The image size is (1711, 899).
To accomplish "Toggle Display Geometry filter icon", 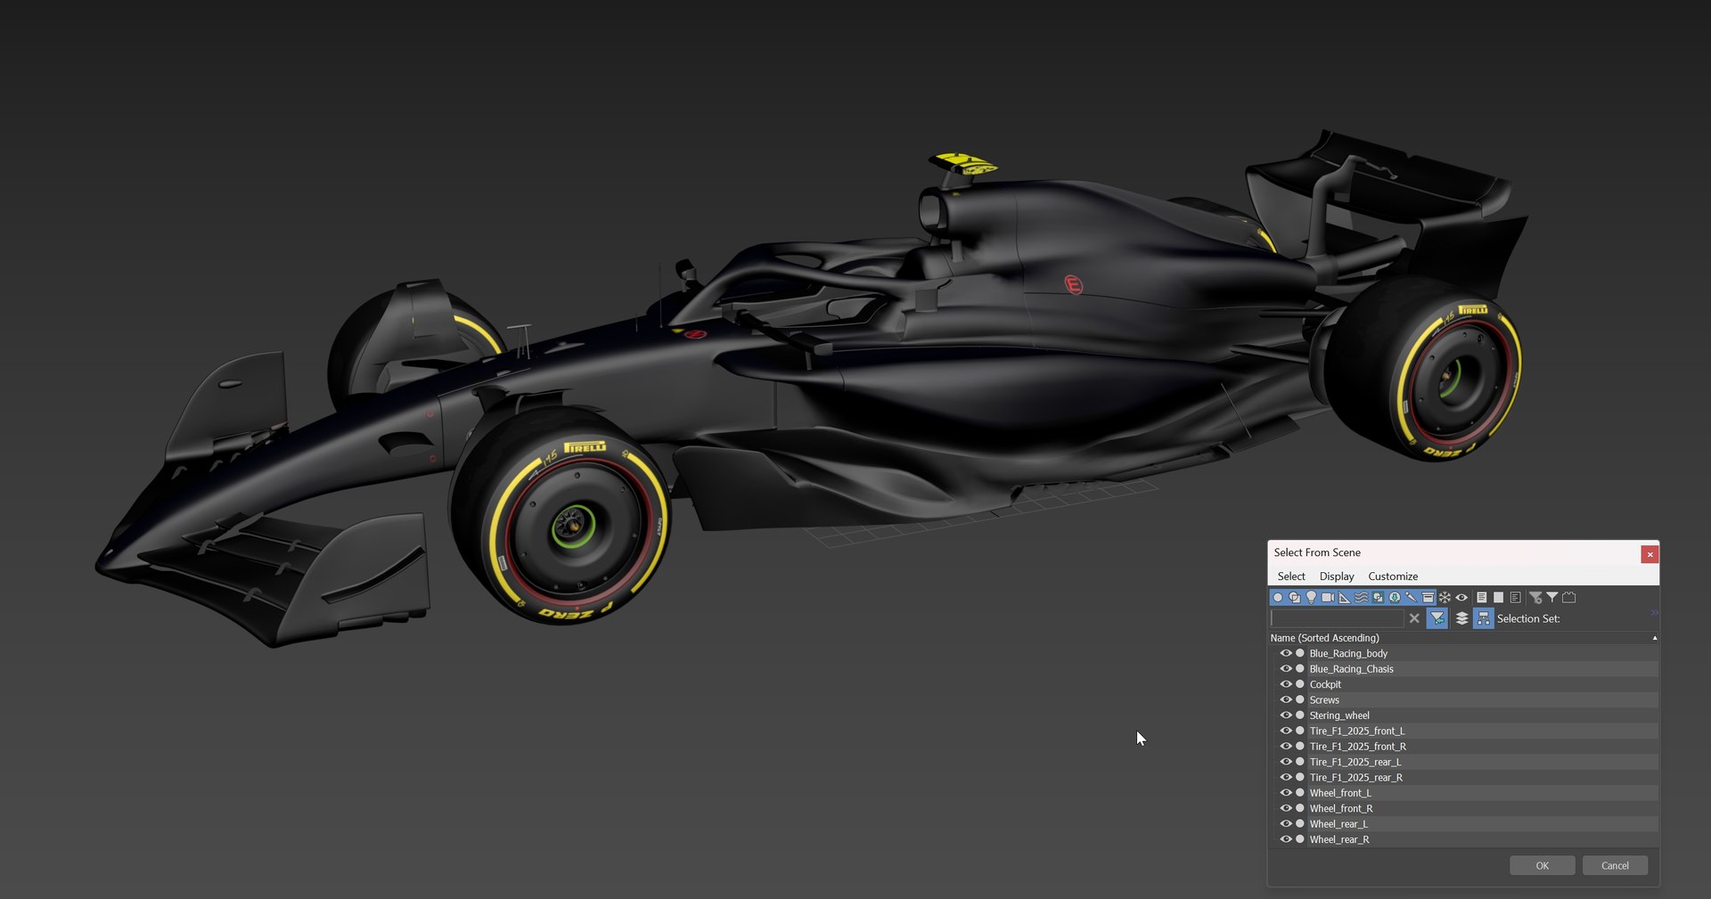I will (x=1278, y=598).
